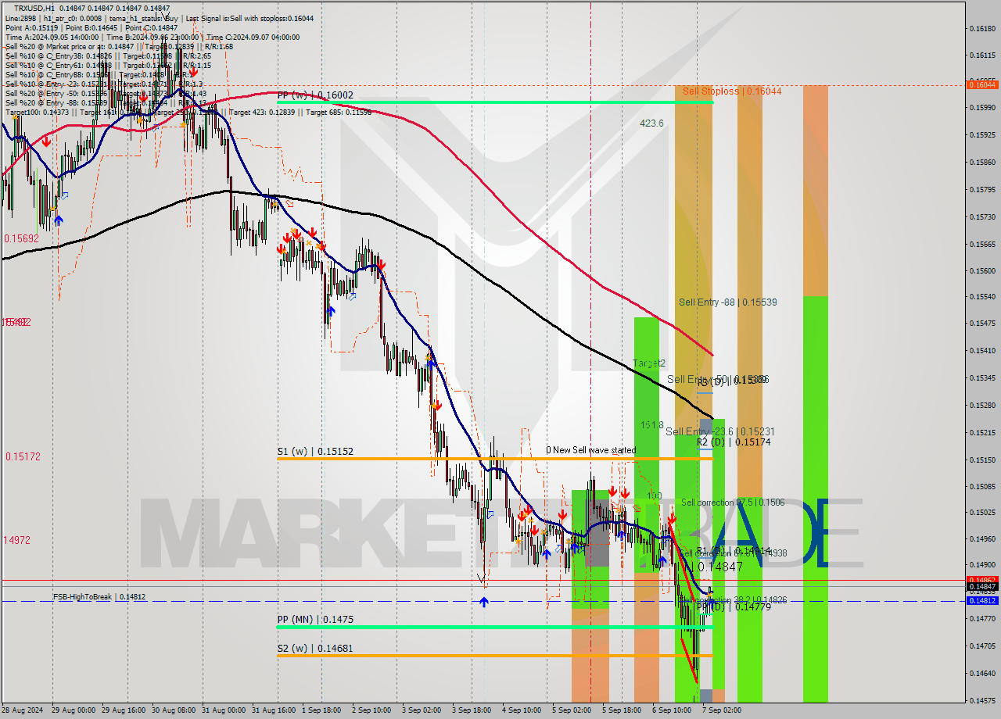Viewport: 1001px width, 719px height.
Task: Click the 'R2 (D) | 0.15174' label
Action: 734,442
